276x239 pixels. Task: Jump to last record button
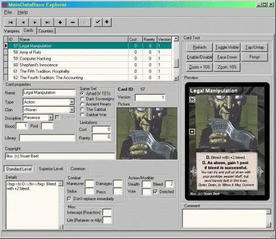[47, 22]
